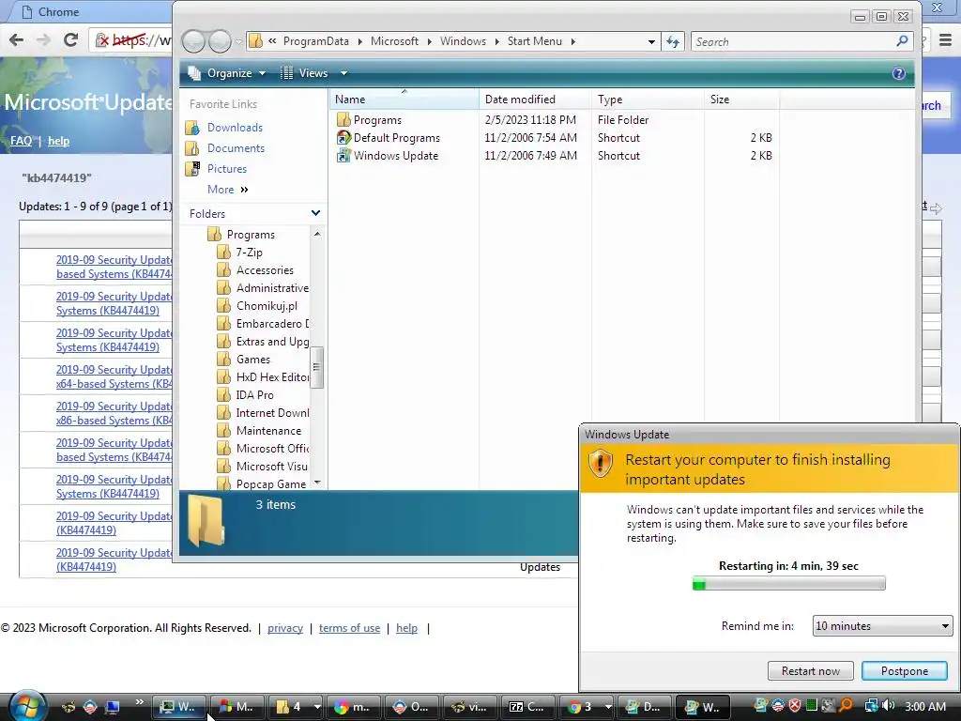
Task: Open the address bar history dropdown
Action: click(651, 41)
